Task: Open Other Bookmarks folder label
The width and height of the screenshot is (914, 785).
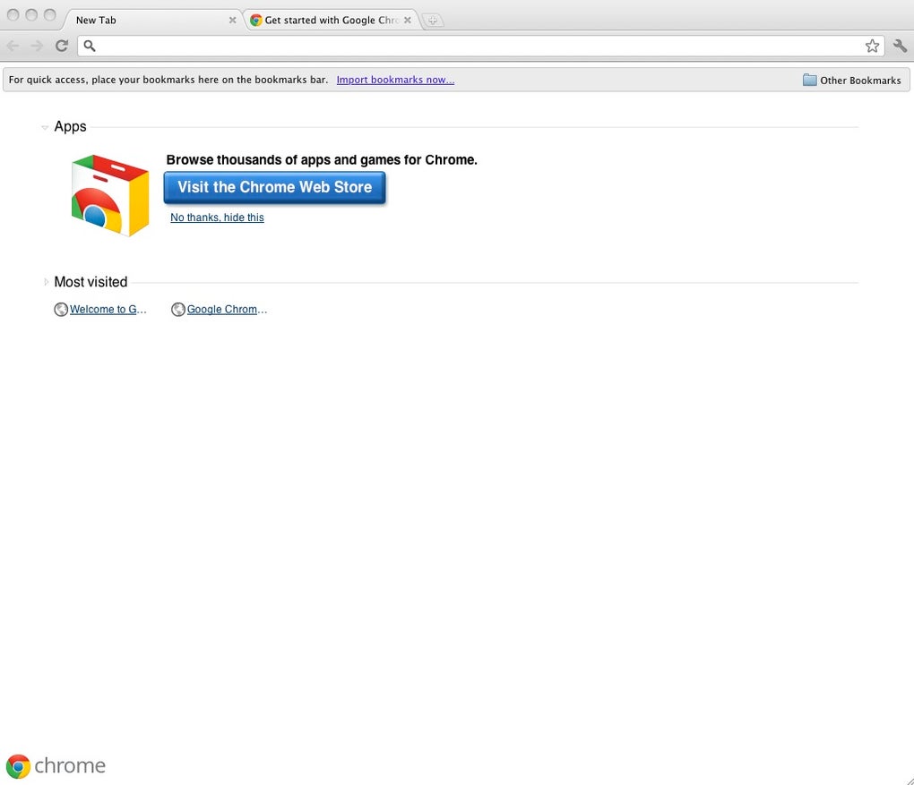Action: (x=860, y=81)
